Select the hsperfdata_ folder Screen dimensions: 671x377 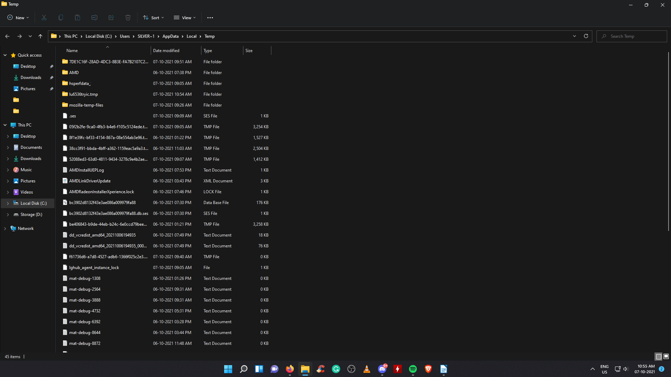tap(80, 84)
